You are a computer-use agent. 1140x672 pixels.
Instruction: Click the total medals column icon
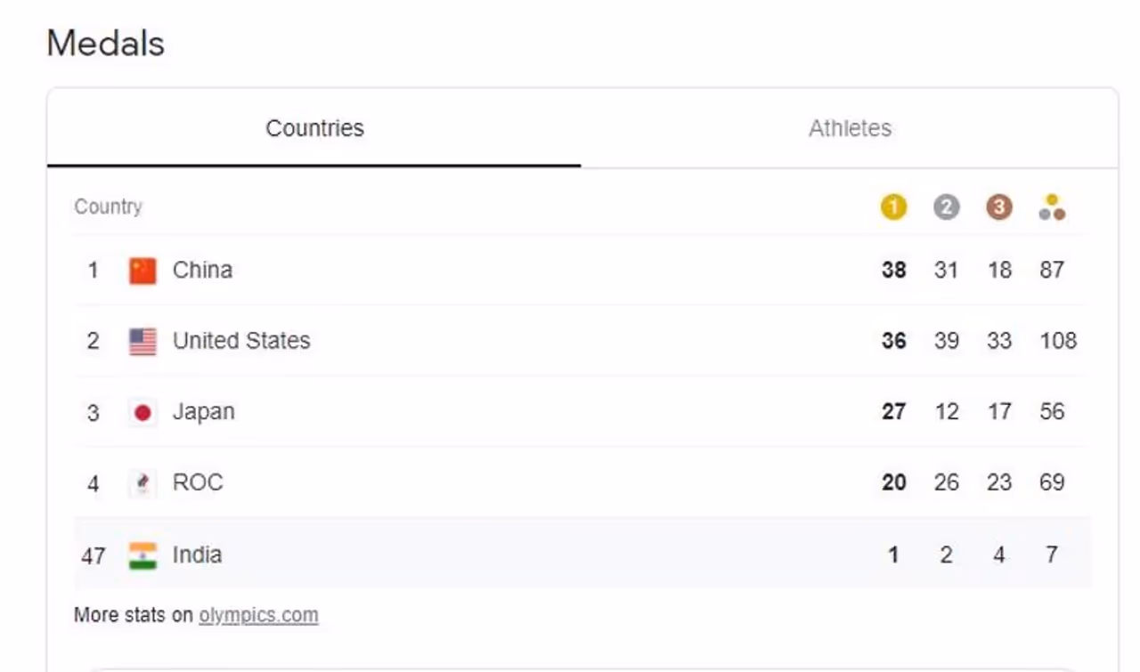click(x=1052, y=207)
